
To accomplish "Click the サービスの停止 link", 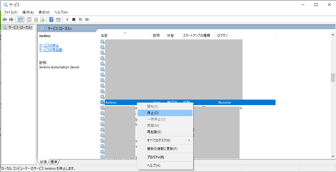I will coord(49,45).
